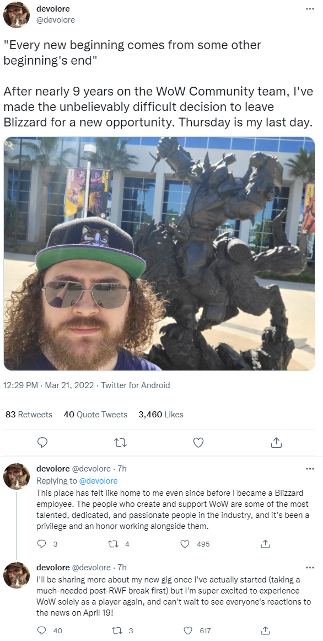Share the main tweet
Screen dimensions: 323x641
pos(277,442)
